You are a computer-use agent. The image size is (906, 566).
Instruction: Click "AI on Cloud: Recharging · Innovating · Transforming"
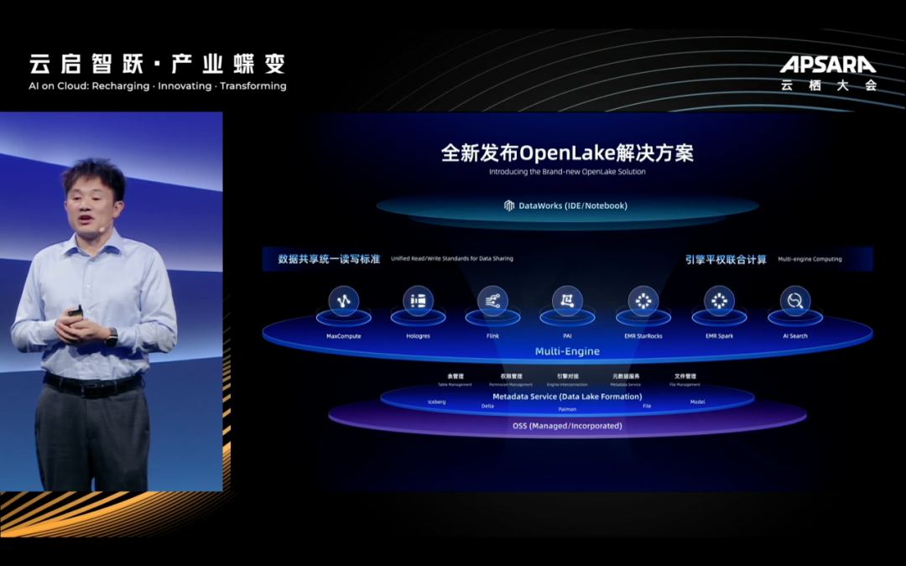157,86
